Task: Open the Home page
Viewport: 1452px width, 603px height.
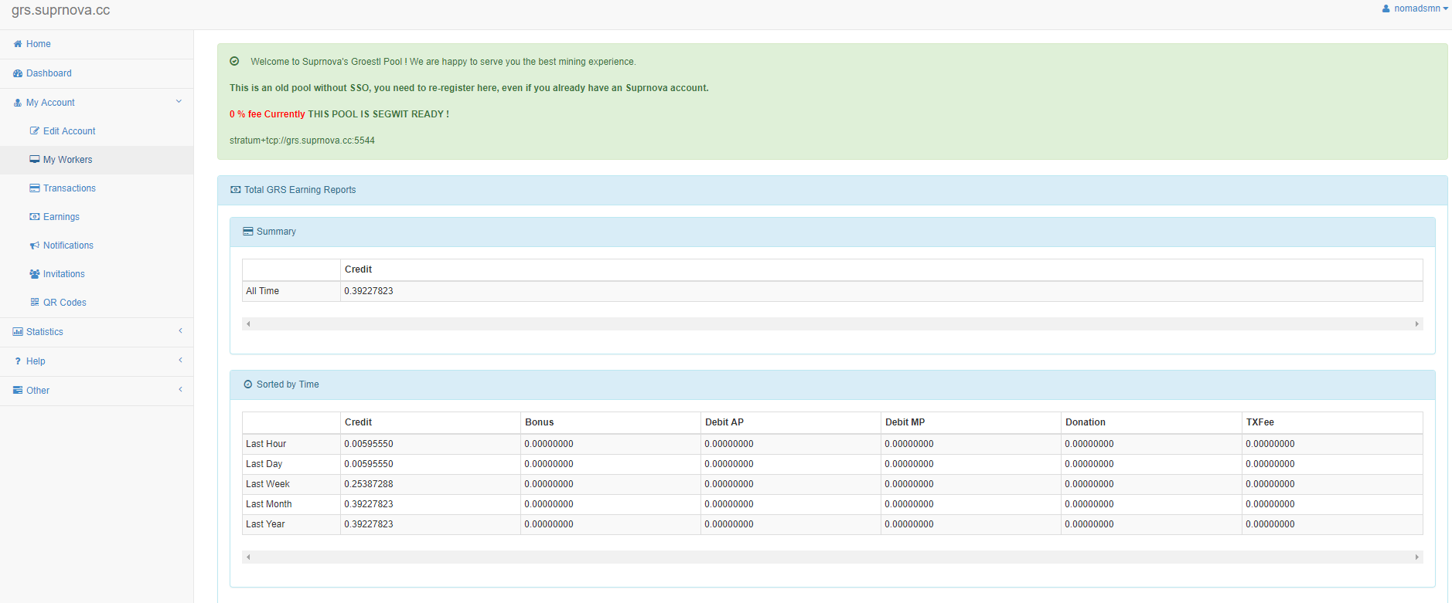Action: [38, 44]
